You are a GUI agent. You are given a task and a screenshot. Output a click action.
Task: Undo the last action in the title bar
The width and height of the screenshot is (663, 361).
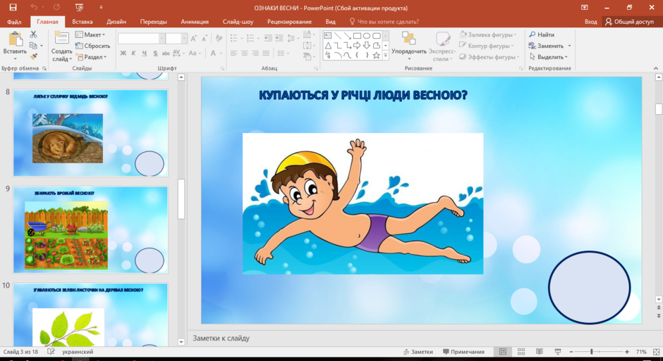pos(34,7)
